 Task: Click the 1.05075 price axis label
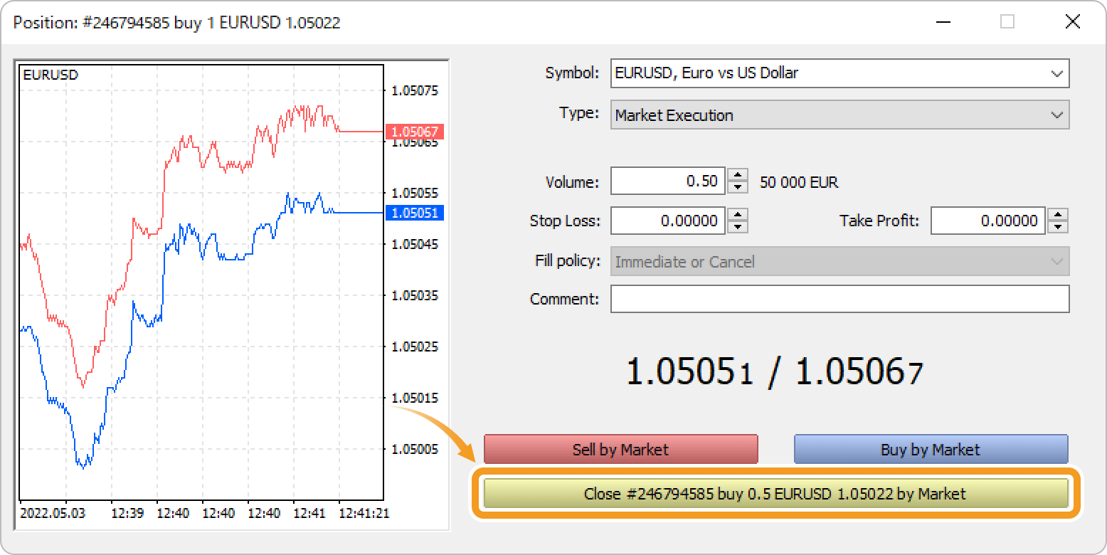[x=415, y=91]
